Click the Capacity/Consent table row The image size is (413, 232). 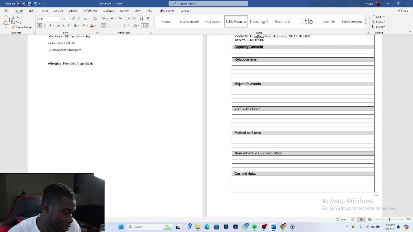pyautogui.click(x=303, y=47)
